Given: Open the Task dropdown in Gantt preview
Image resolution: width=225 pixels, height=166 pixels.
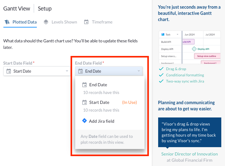Looking at the screenshot, I should (178, 35).
